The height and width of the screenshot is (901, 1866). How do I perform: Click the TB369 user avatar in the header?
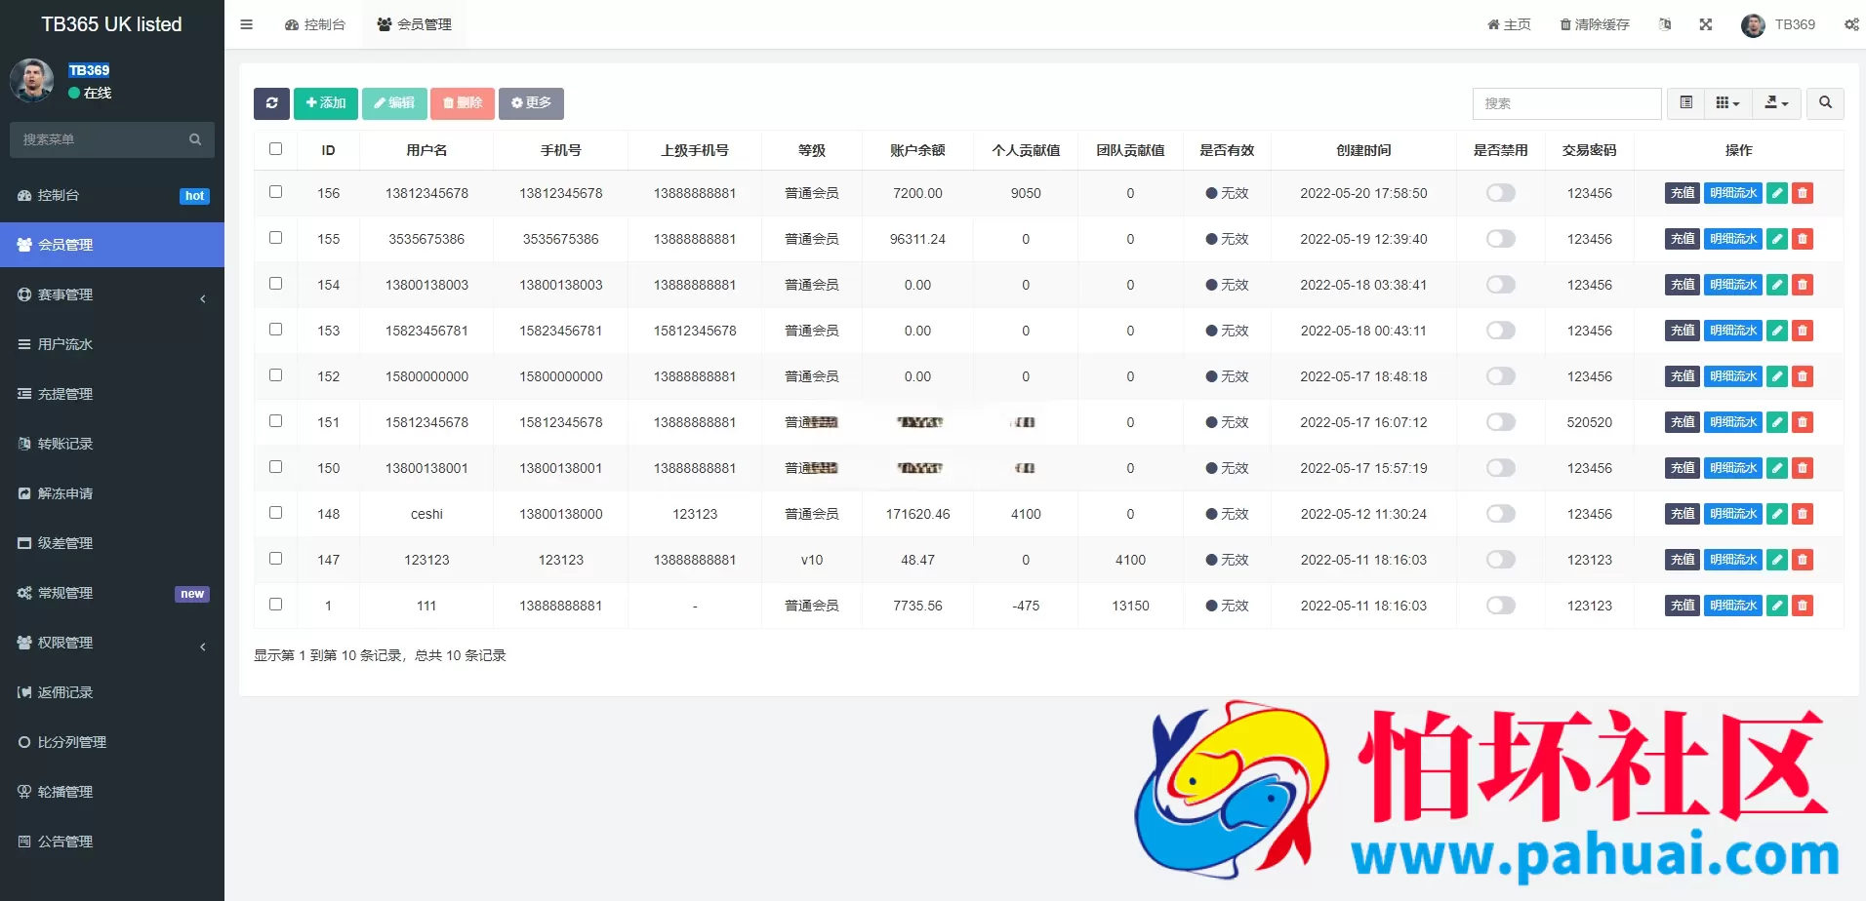click(x=1753, y=25)
